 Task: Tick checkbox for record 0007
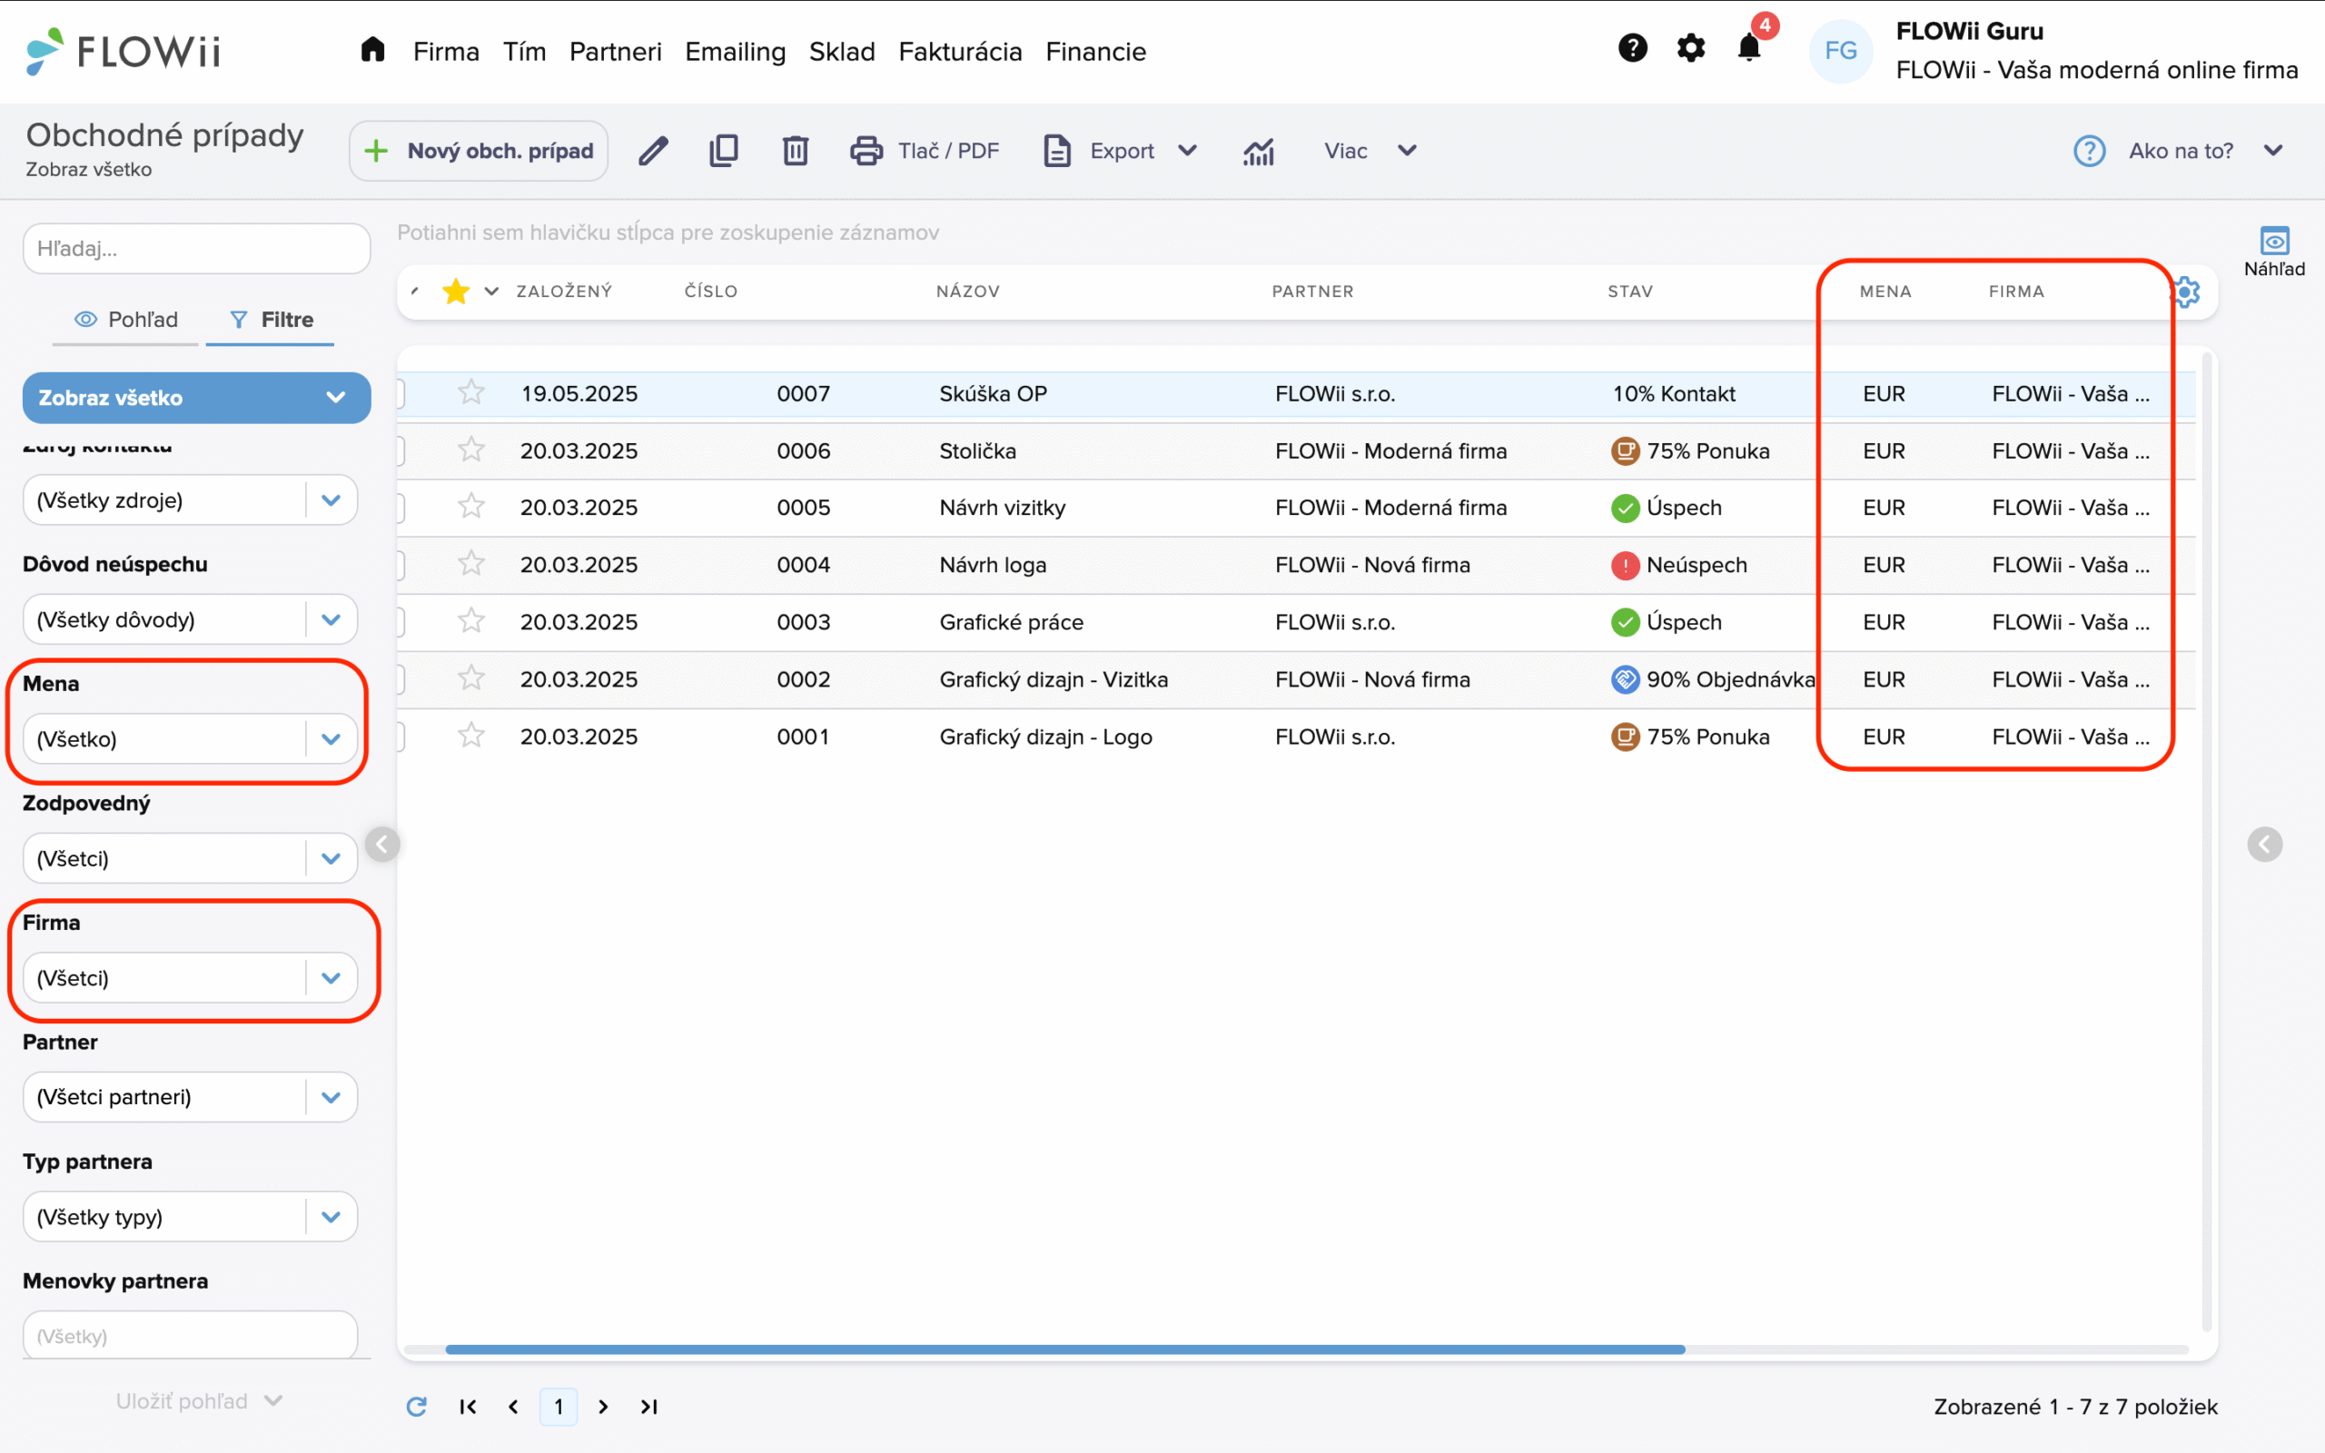[x=400, y=393]
